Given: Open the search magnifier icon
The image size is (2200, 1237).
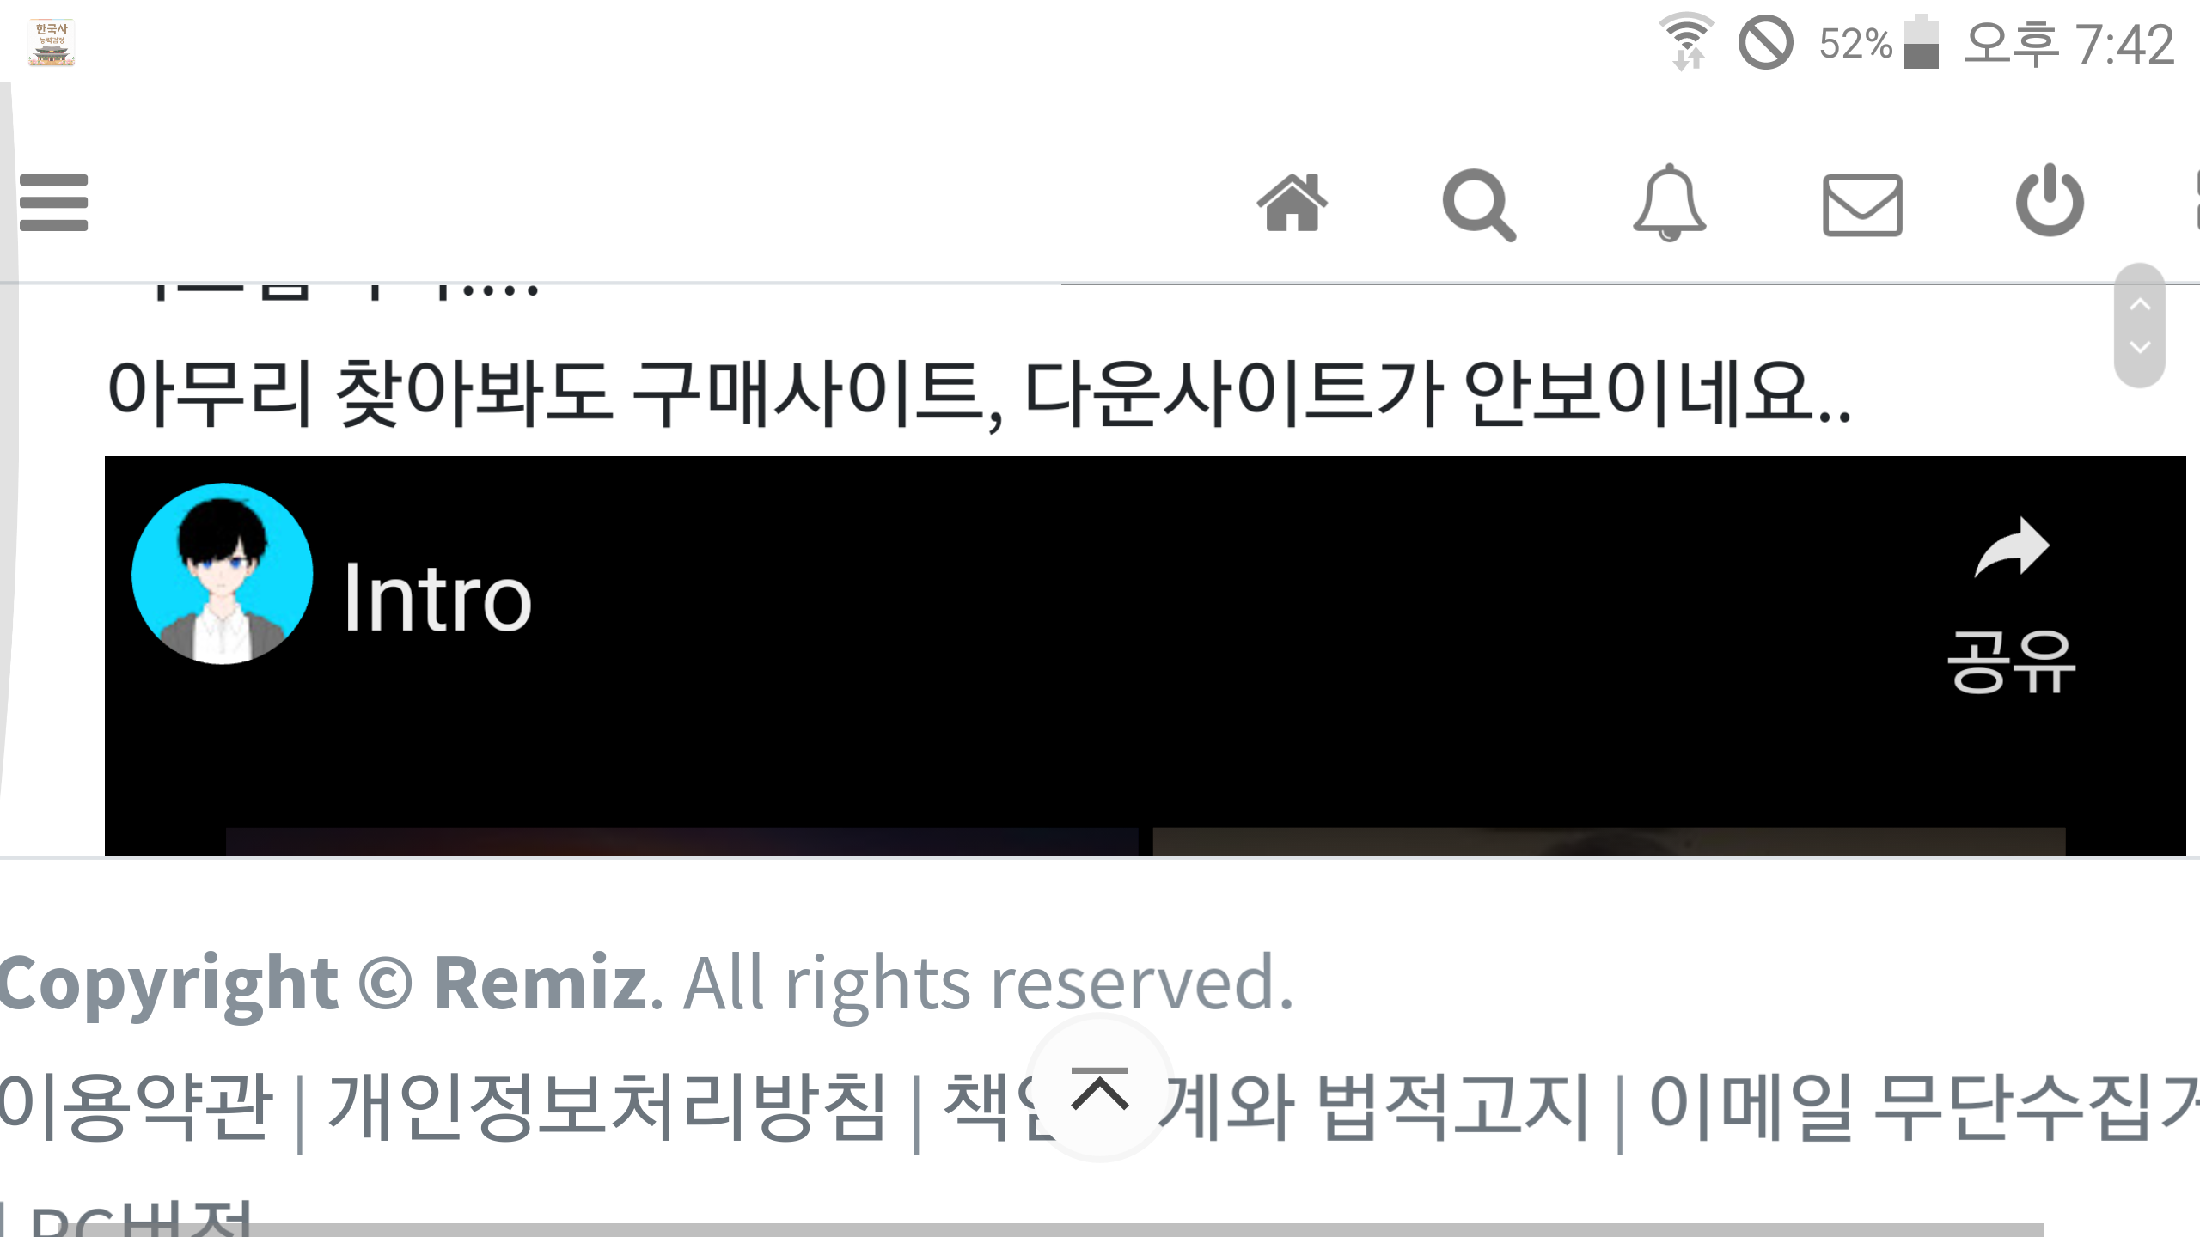Looking at the screenshot, I should point(1479,204).
